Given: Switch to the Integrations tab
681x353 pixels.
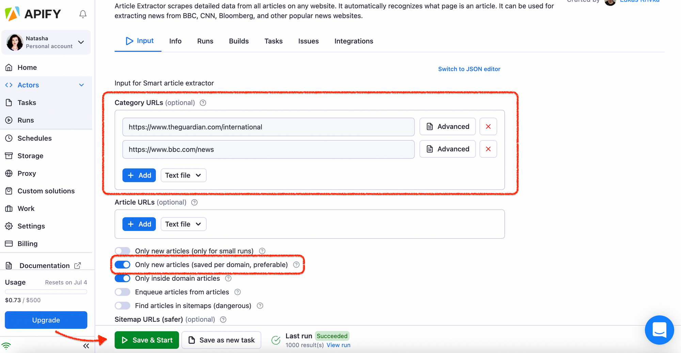Looking at the screenshot, I should pyautogui.click(x=353, y=41).
